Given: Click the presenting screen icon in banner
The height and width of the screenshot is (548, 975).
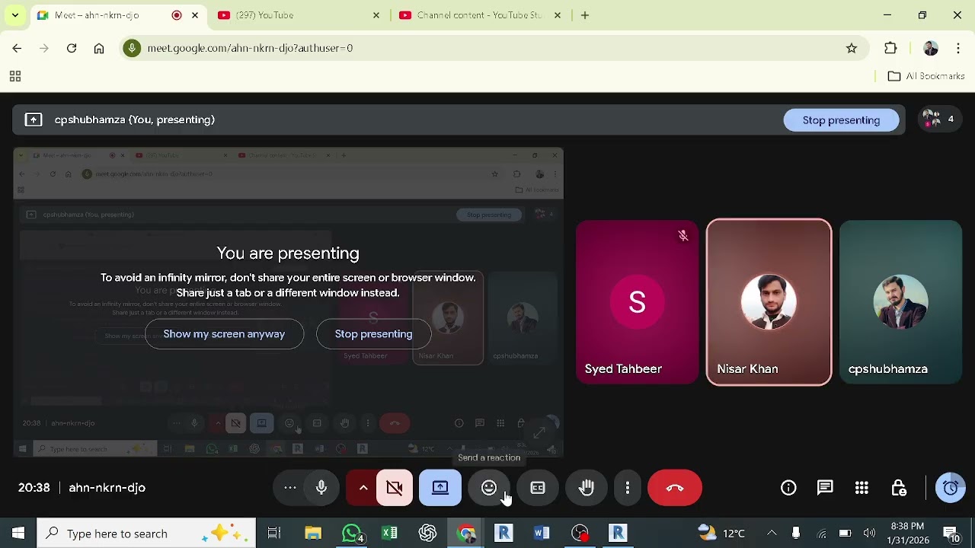Looking at the screenshot, I should tap(34, 119).
